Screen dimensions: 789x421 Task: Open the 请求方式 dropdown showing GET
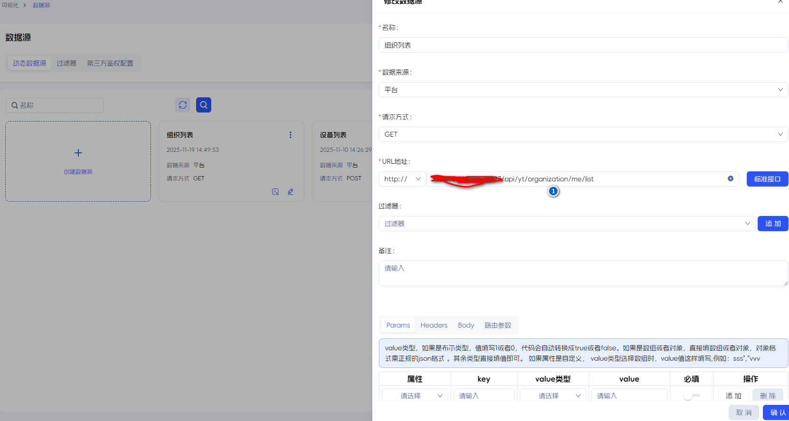tap(583, 134)
